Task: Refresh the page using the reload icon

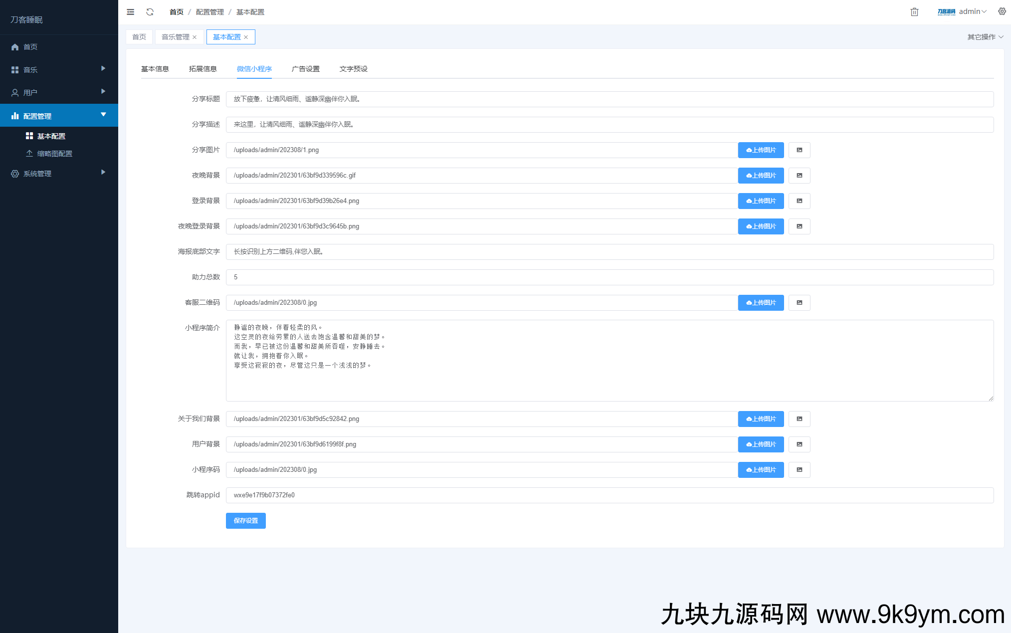Action: pyautogui.click(x=150, y=11)
